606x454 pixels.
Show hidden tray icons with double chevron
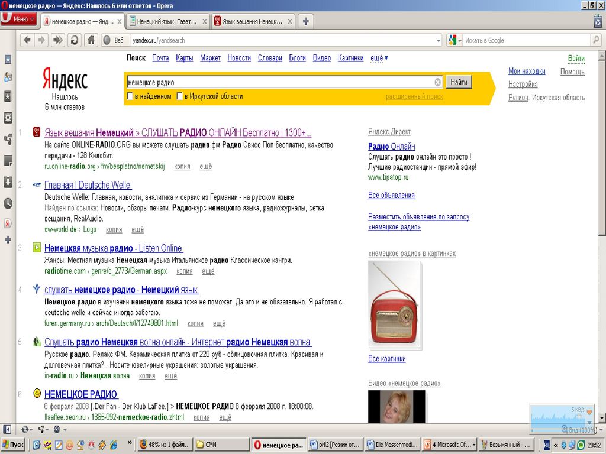(x=556, y=445)
